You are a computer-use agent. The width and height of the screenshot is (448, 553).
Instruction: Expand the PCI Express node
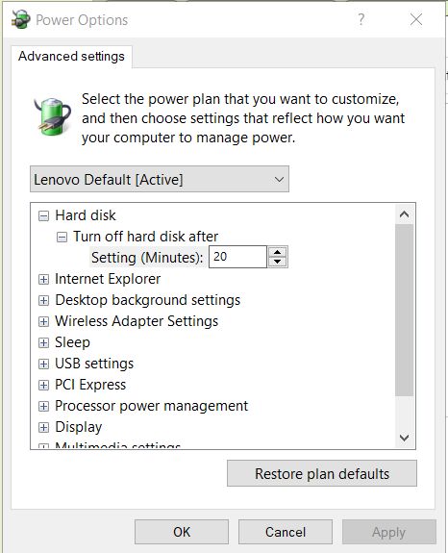43,385
